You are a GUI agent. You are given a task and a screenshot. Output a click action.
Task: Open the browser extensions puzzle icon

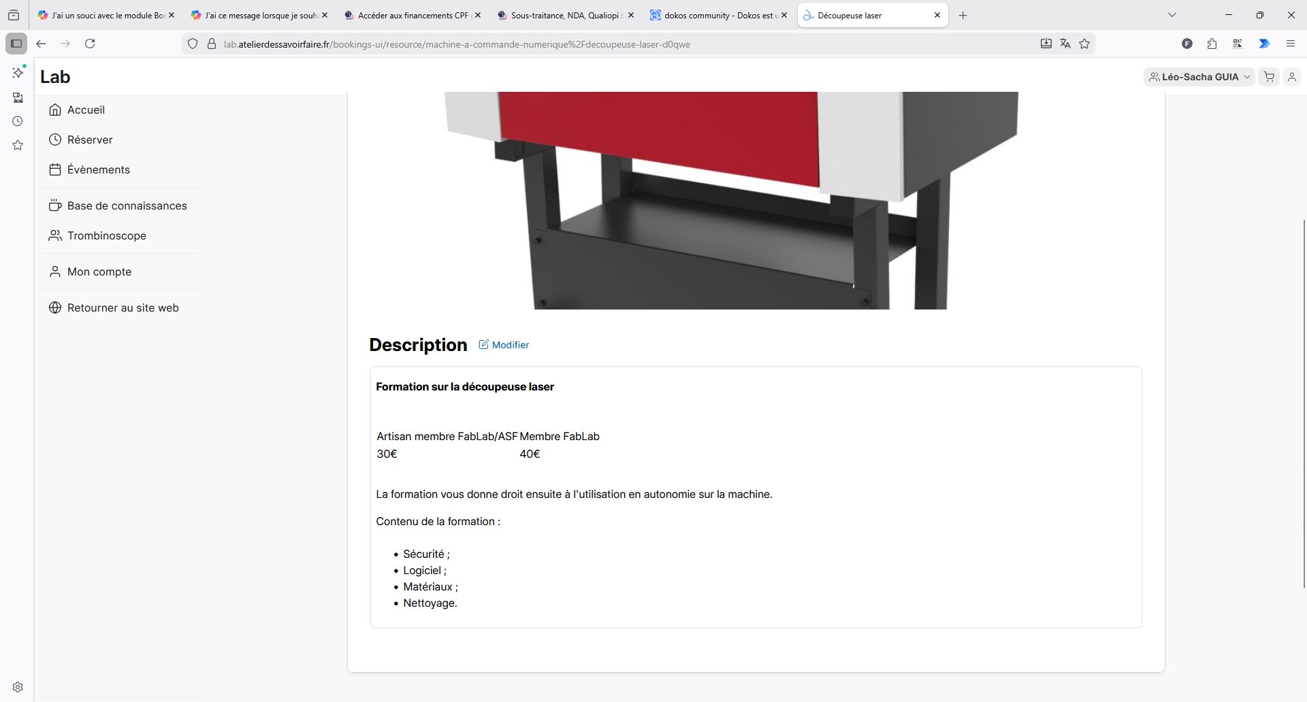pyautogui.click(x=1212, y=44)
